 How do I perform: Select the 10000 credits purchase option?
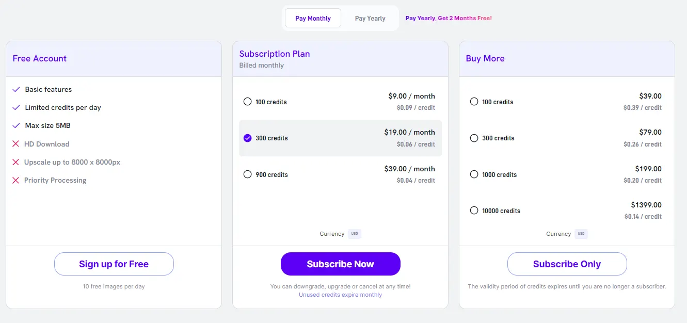coord(474,210)
